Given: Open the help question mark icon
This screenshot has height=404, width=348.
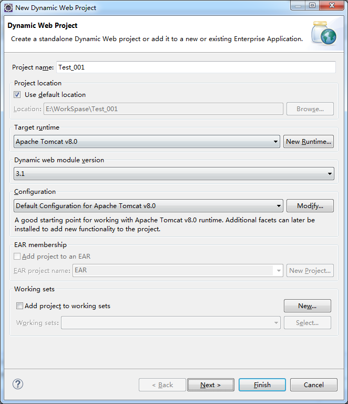Looking at the screenshot, I should coord(18,384).
